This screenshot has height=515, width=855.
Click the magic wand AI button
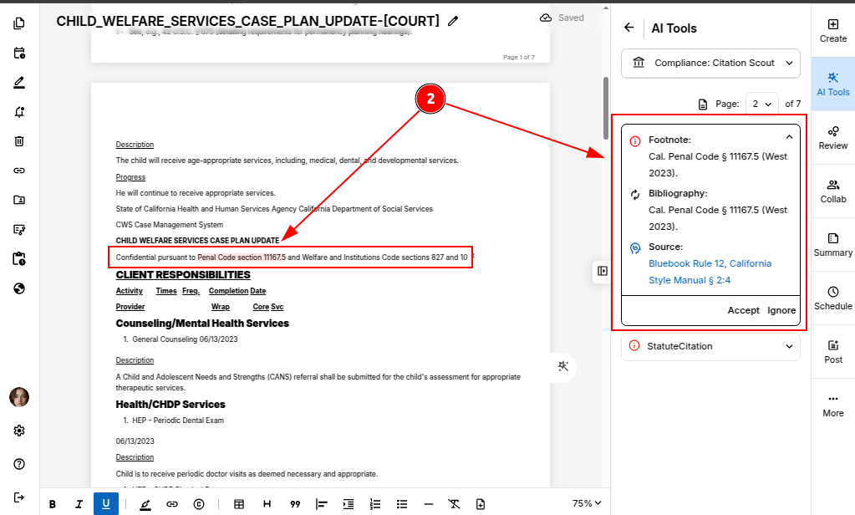(563, 366)
